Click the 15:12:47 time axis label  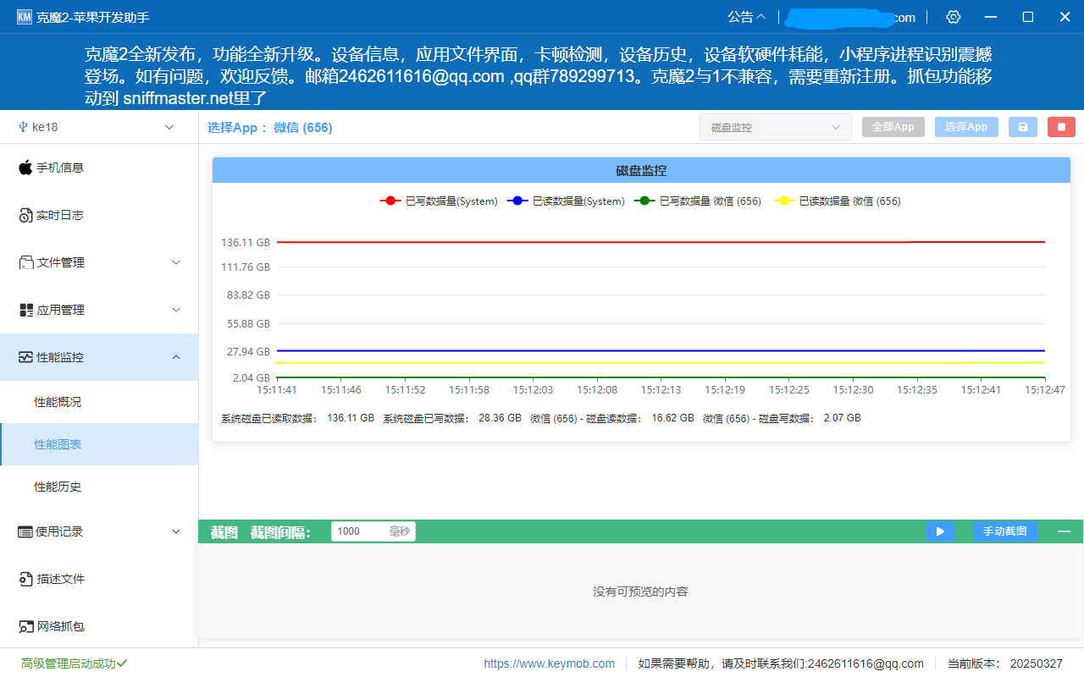point(1044,390)
